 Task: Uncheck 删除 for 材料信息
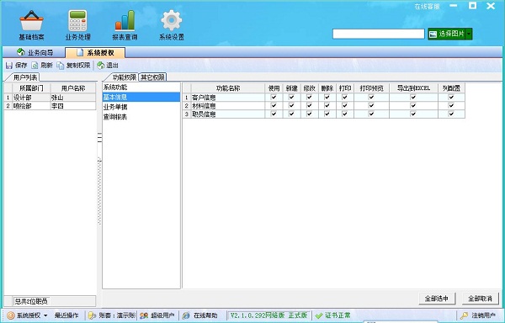(327, 105)
